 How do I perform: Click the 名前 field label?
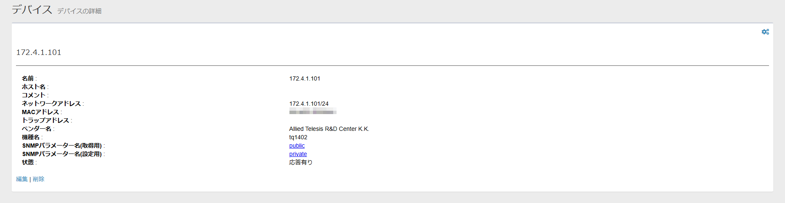28,78
